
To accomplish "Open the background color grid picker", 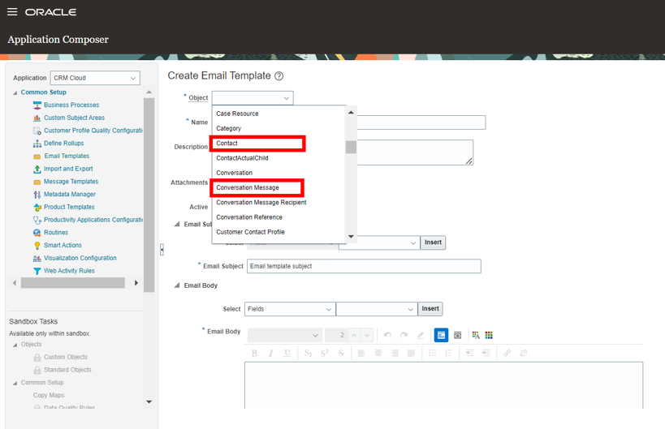I will (489, 335).
